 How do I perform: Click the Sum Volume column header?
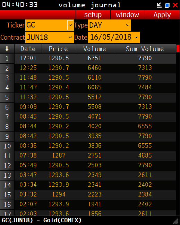pos(145,49)
